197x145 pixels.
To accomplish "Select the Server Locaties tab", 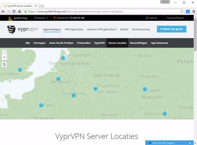I will pyautogui.click(x=117, y=43).
